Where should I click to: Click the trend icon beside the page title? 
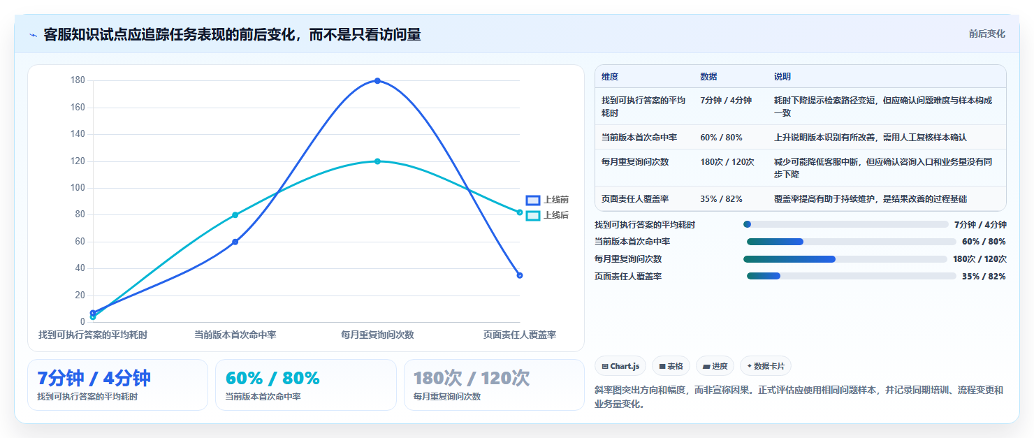click(x=33, y=35)
